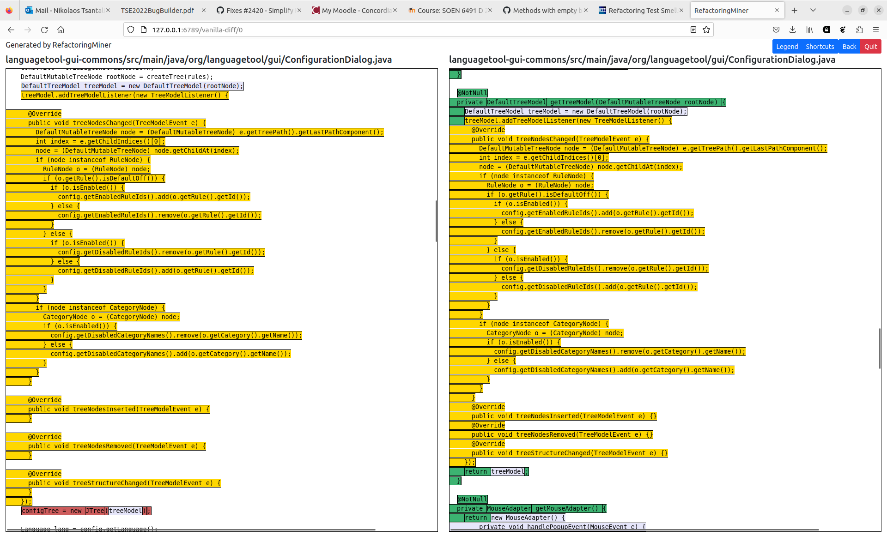Open the Pocket save icon

pos(776,30)
